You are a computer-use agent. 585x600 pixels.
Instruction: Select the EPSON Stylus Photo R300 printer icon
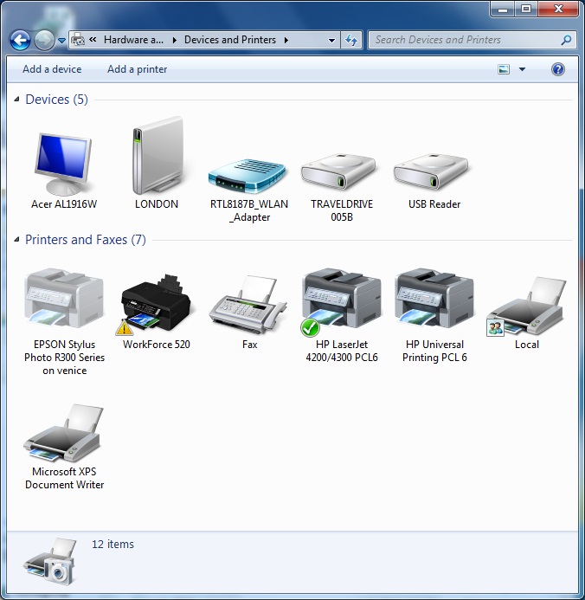[64, 299]
